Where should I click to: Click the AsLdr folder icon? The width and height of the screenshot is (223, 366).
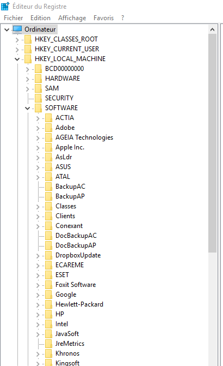point(48,157)
